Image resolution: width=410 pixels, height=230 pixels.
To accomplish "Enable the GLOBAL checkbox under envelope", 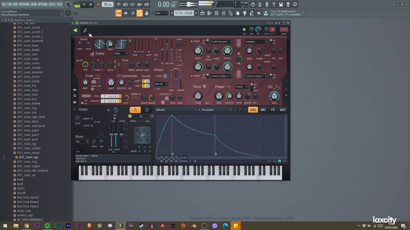I will pyautogui.click(x=180, y=161).
